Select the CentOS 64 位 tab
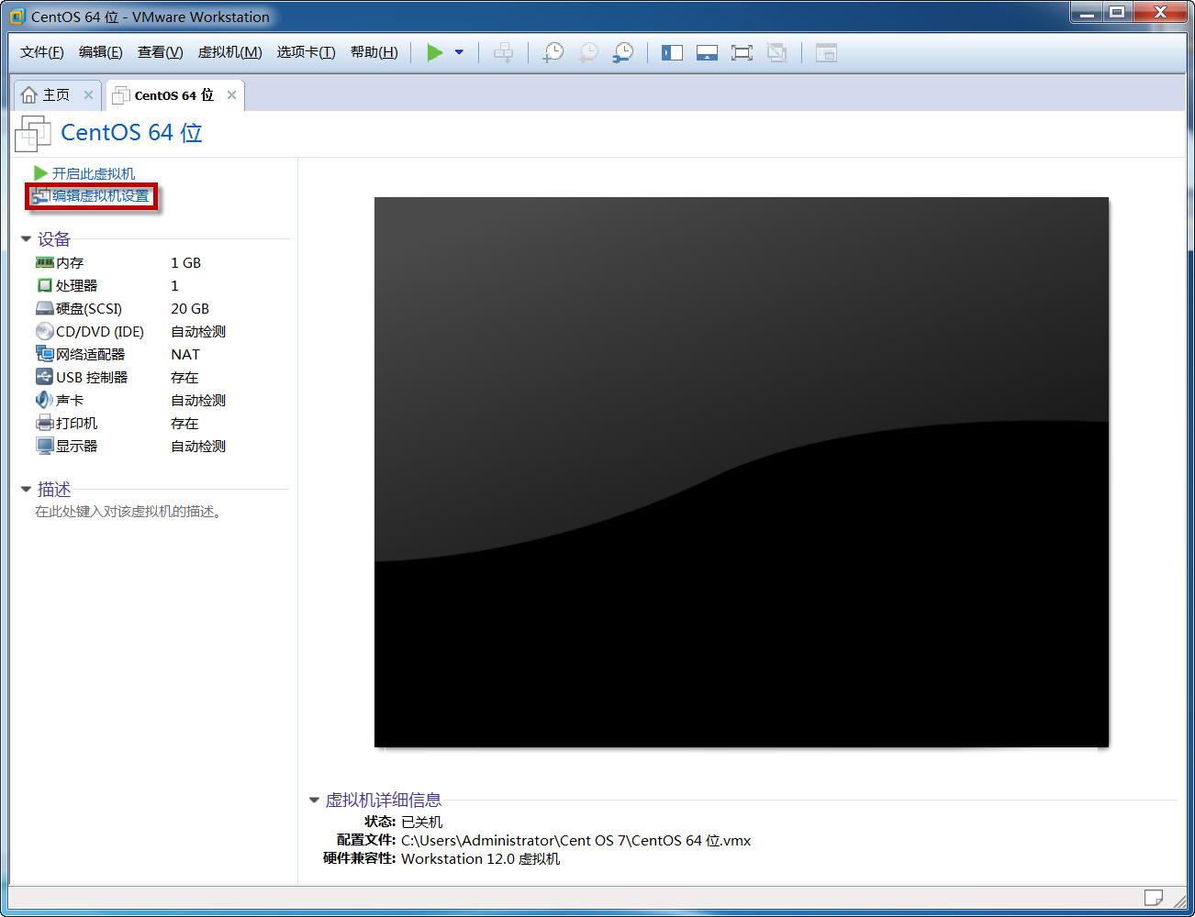This screenshot has width=1195, height=917. point(173,95)
